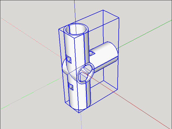Image resolution: width=172 pixels, height=129 pixels.
Task: Click the small hole on the horizontal pipe
Action: 92,54
